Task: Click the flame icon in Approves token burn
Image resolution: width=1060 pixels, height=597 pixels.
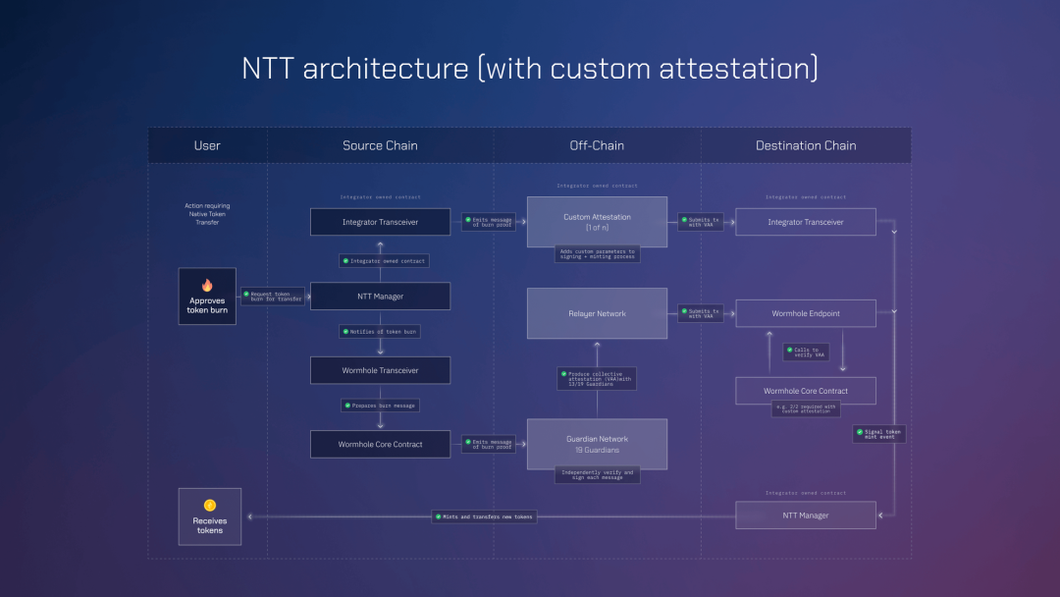Action: (x=207, y=285)
